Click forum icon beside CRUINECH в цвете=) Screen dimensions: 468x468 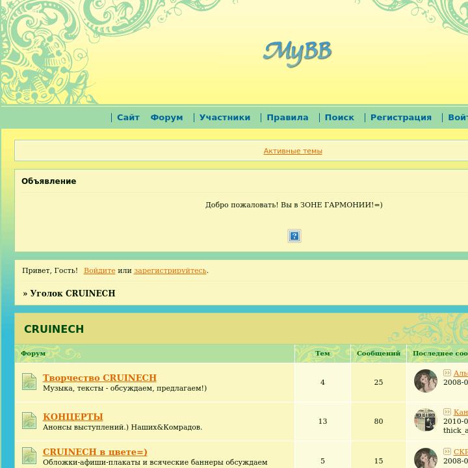29,456
